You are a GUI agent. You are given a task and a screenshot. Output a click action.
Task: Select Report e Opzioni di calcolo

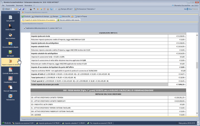tap(10, 62)
